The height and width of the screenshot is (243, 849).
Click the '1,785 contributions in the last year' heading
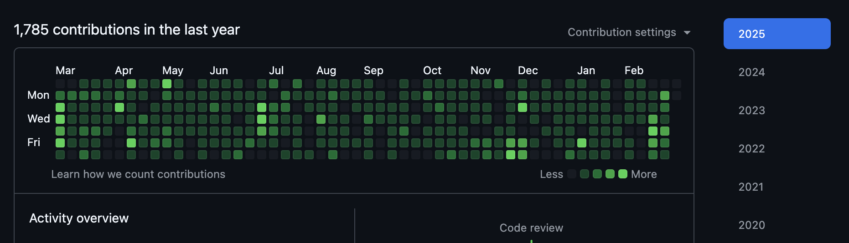[127, 30]
